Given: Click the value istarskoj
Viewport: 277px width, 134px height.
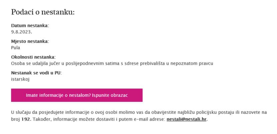Looking at the screenshot, I should [20, 79].
